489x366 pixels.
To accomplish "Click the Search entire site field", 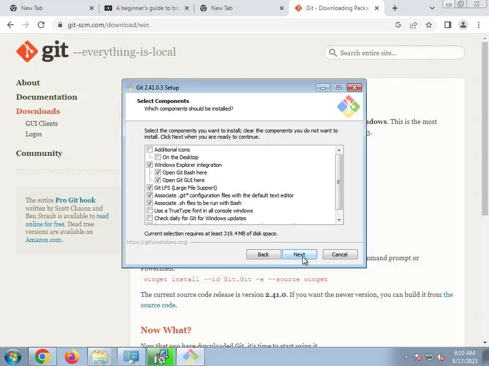I will pyautogui.click(x=394, y=53).
